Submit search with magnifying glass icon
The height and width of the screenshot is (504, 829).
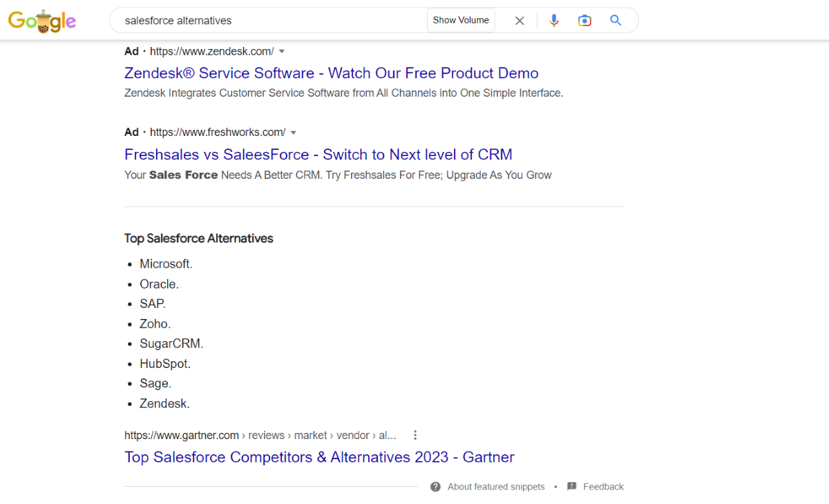point(616,21)
